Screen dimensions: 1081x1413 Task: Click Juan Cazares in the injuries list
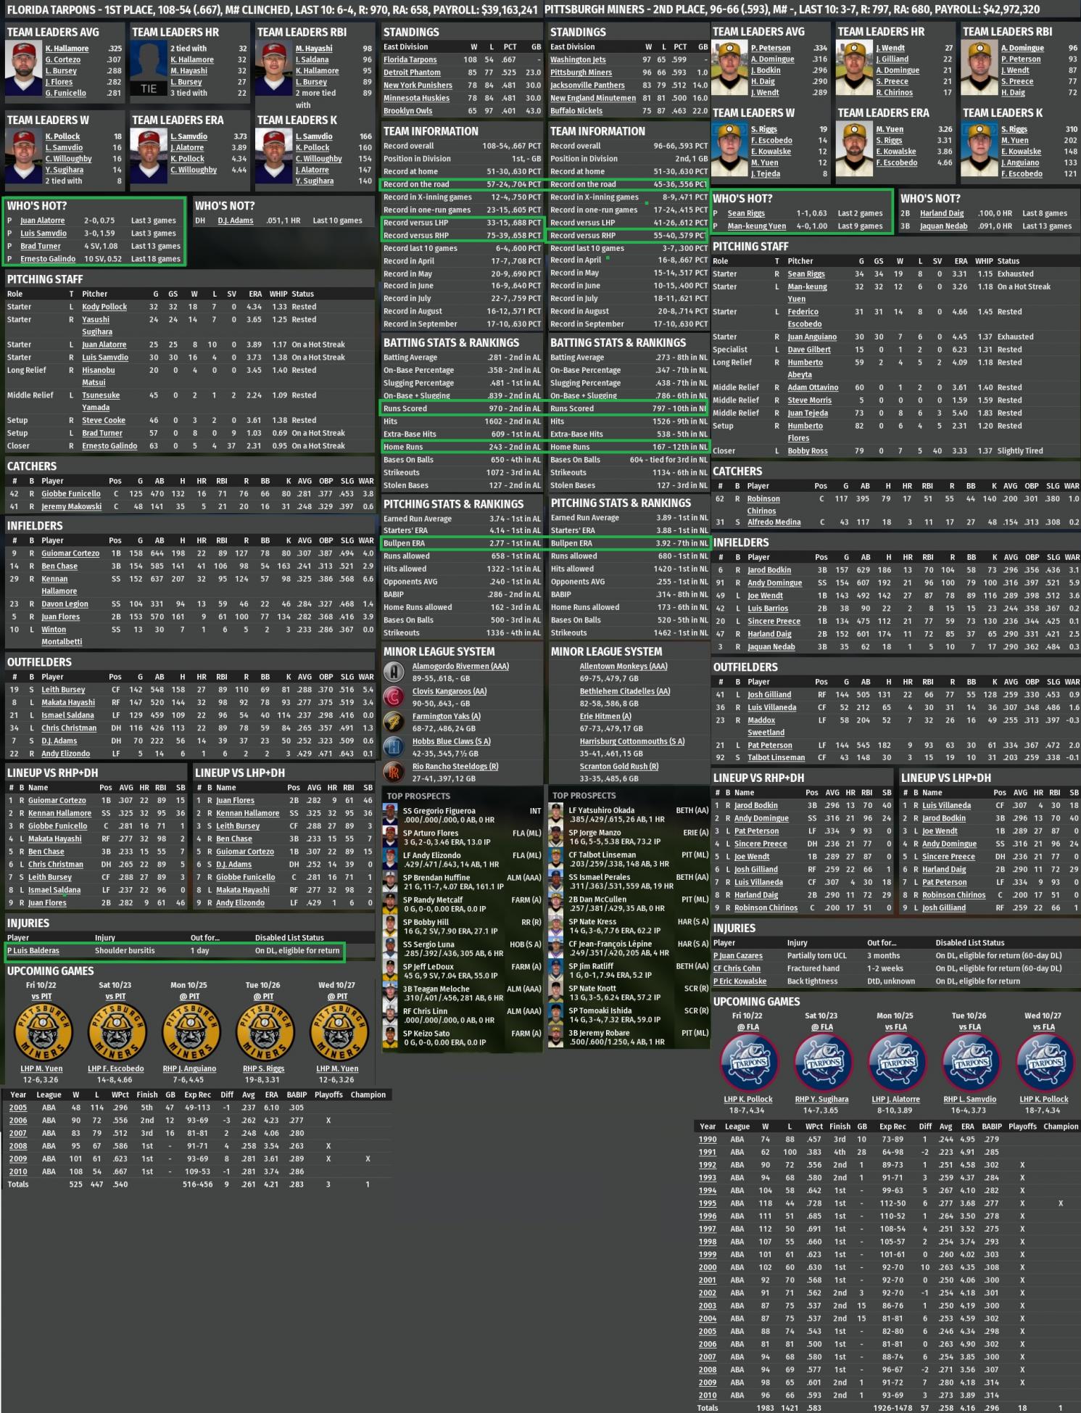point(738,956)
